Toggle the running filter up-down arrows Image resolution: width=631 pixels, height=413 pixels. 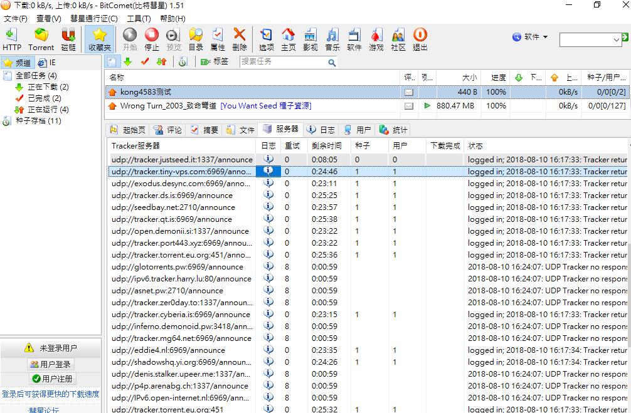click(x=162, y=61)
